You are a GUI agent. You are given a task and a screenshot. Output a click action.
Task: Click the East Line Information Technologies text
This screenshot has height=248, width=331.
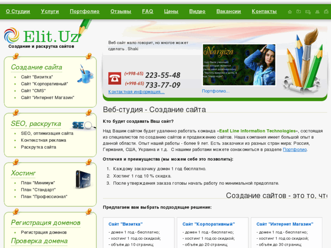258,131
